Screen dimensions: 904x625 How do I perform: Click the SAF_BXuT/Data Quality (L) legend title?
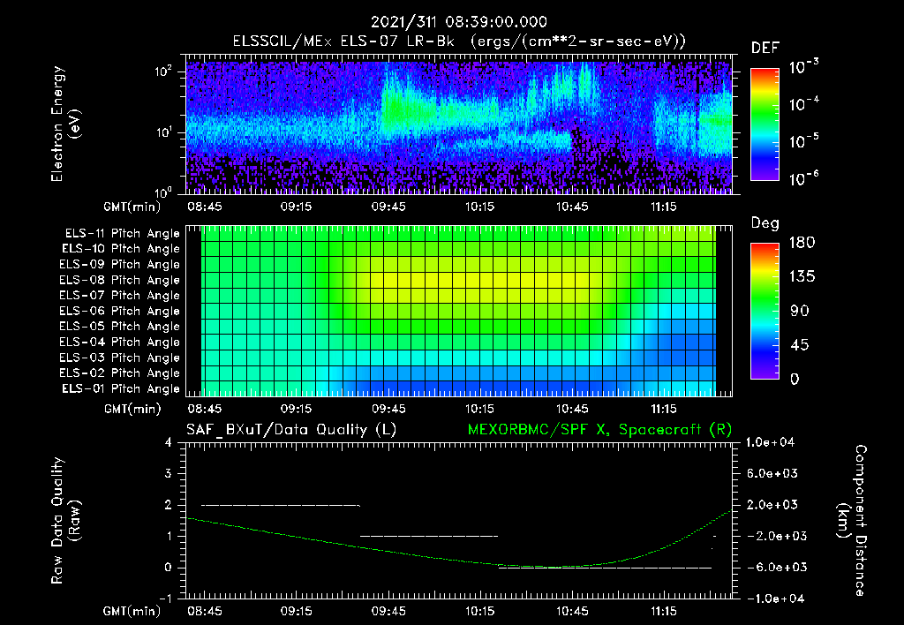click(x=291, y=430)
